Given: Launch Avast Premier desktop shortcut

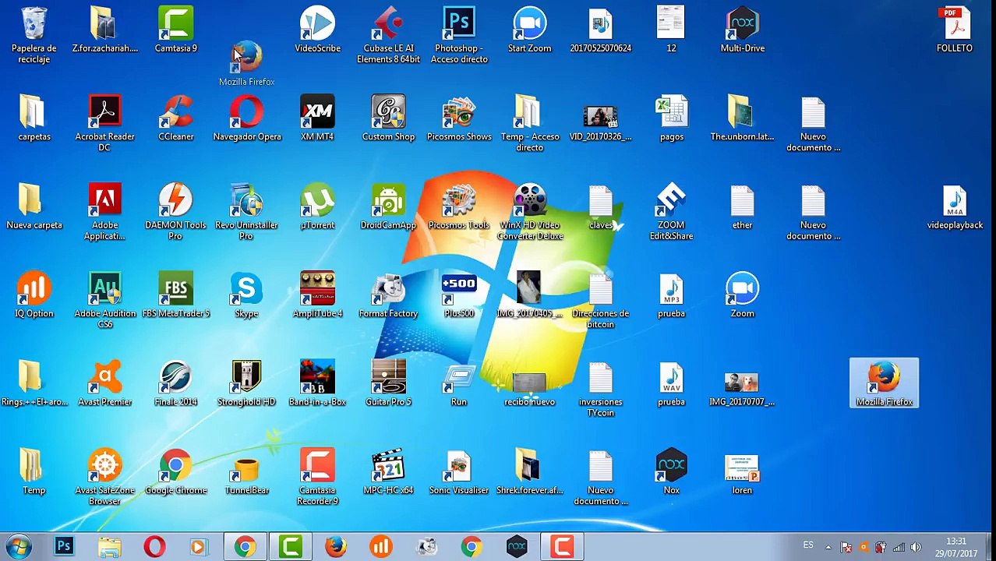Looking at the screenshot, I should coord(104,383).
